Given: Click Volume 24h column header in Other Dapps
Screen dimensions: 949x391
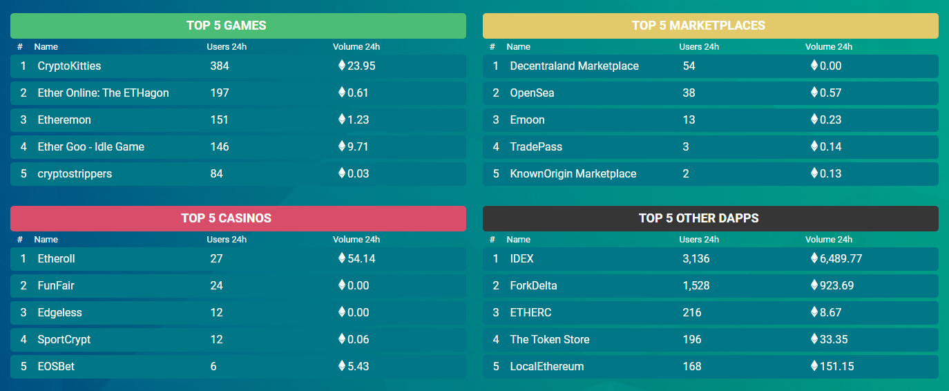Looking at the screenshot, I should [828, 240].
